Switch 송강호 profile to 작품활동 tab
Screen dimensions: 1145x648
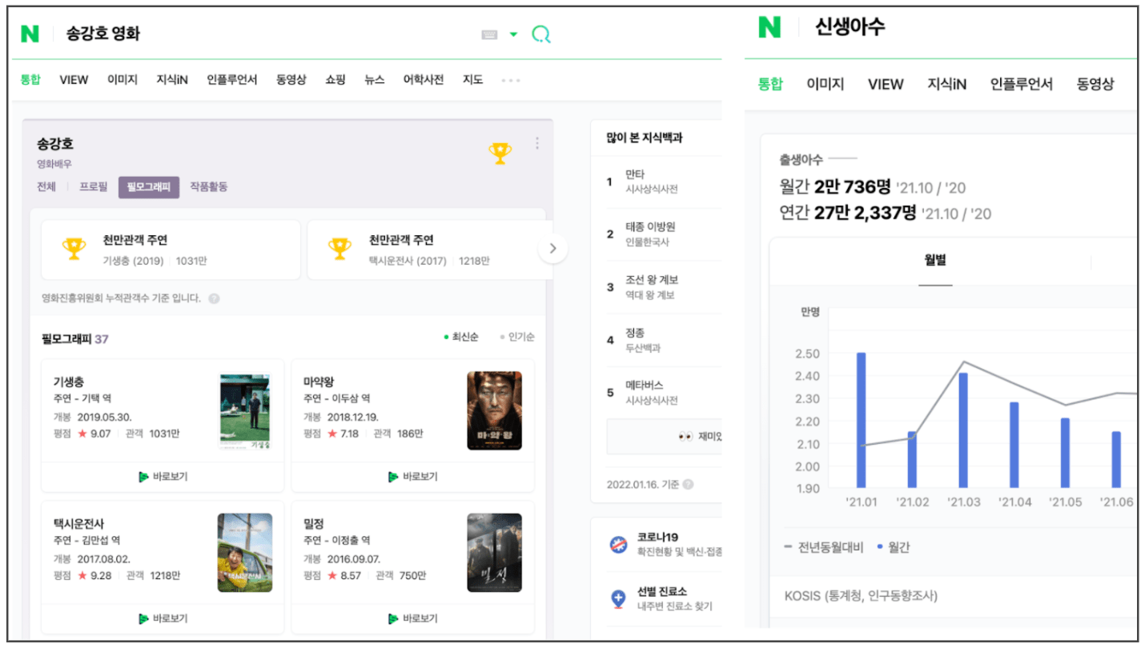[x=209, y=186]
